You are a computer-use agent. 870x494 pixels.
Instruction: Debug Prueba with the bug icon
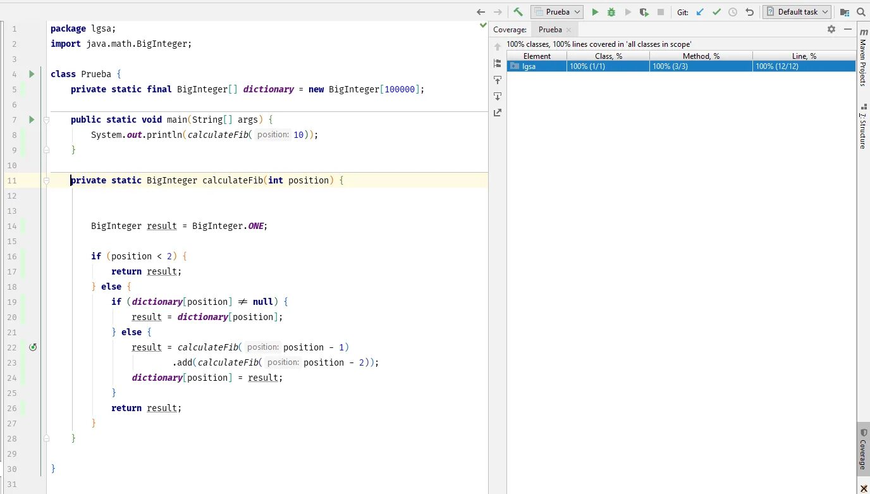(611, 12)
